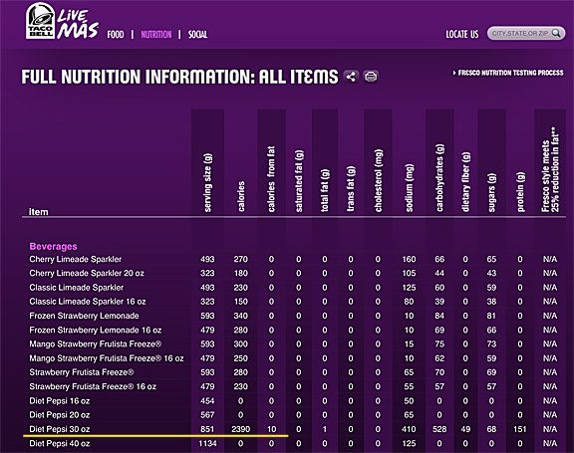574x453 pixels.
Task: Select Frozen Strawberry Lemonade 16 oz item
Action: (96, 330)
